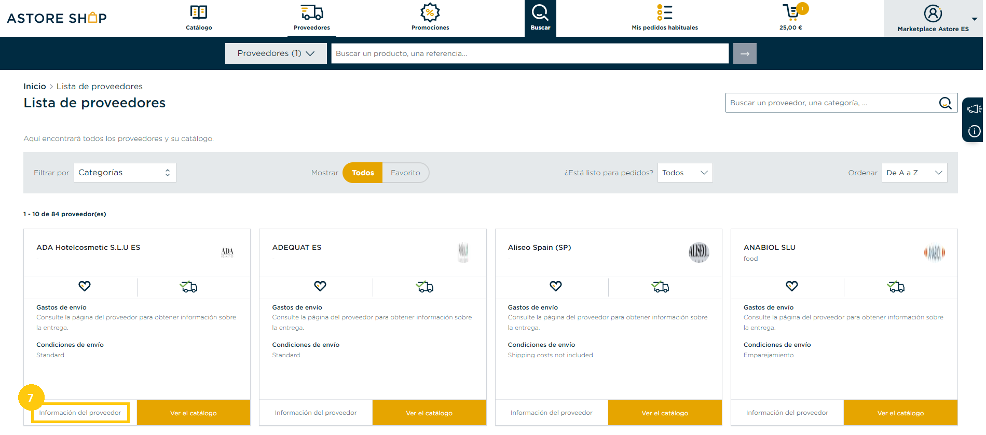The height and width of the screenshot is (435, 986).
Task: Click 'Emparejamiento' shipping condition text
Action: pos(769,355)
